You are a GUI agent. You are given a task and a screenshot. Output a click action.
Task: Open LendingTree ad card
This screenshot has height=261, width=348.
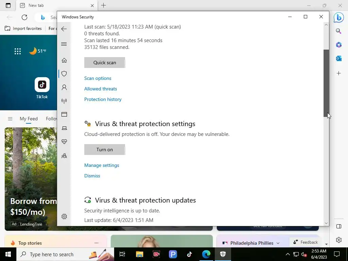tap(31, 179)
